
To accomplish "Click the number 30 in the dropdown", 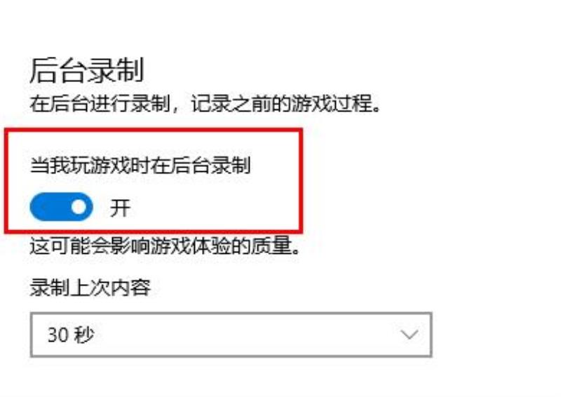I will point(58,335).
